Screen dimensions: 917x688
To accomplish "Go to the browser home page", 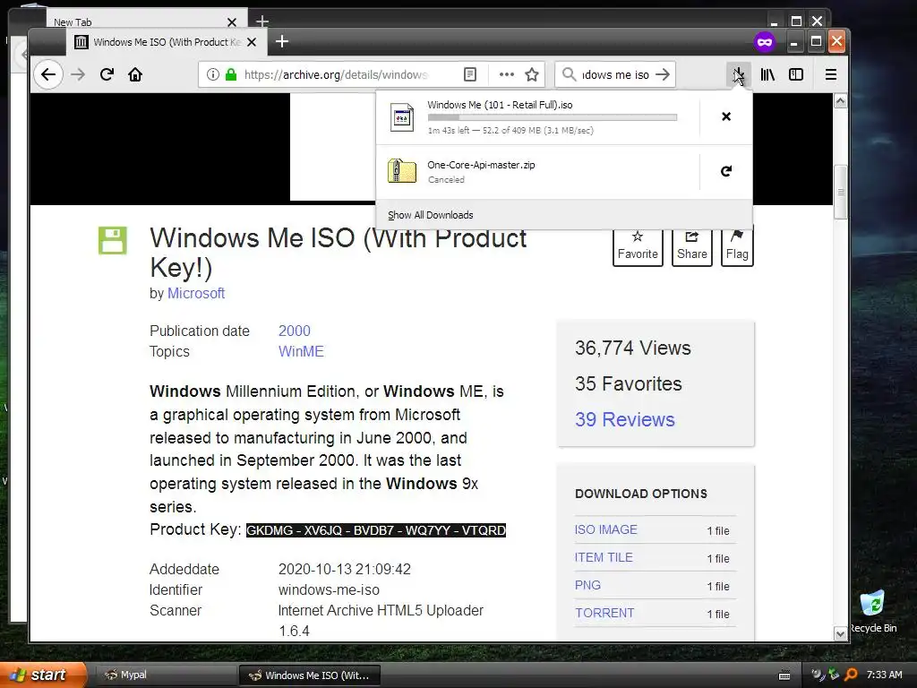I will 135,75.
